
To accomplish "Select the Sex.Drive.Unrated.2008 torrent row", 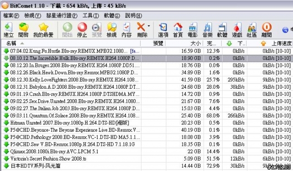I will point(147,101).
